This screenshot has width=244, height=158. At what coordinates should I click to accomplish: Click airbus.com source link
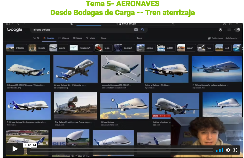pos(59,125)
